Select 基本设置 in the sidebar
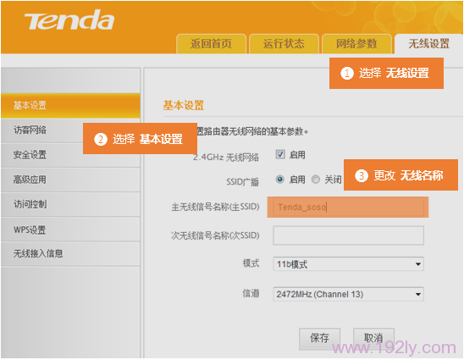The height and width of the screenshot is (360, 464). pos(70,105)
